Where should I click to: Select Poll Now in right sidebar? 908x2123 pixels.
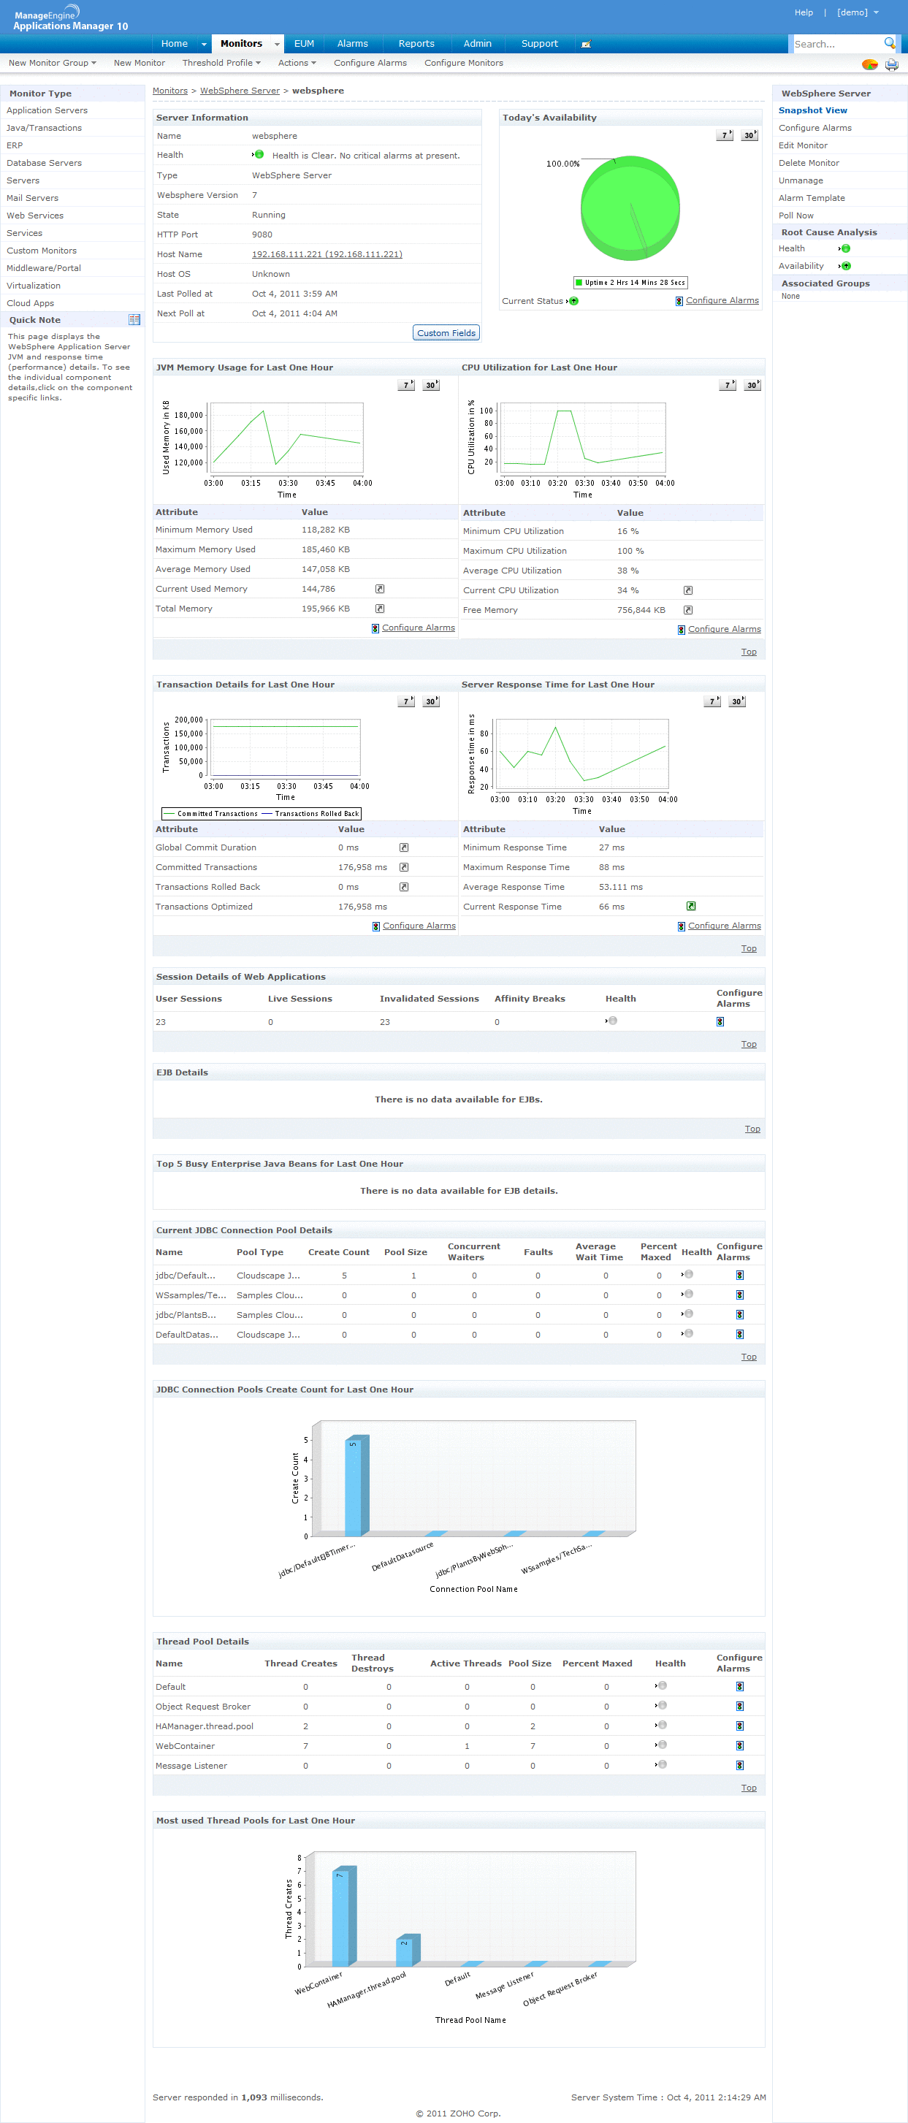795,215
